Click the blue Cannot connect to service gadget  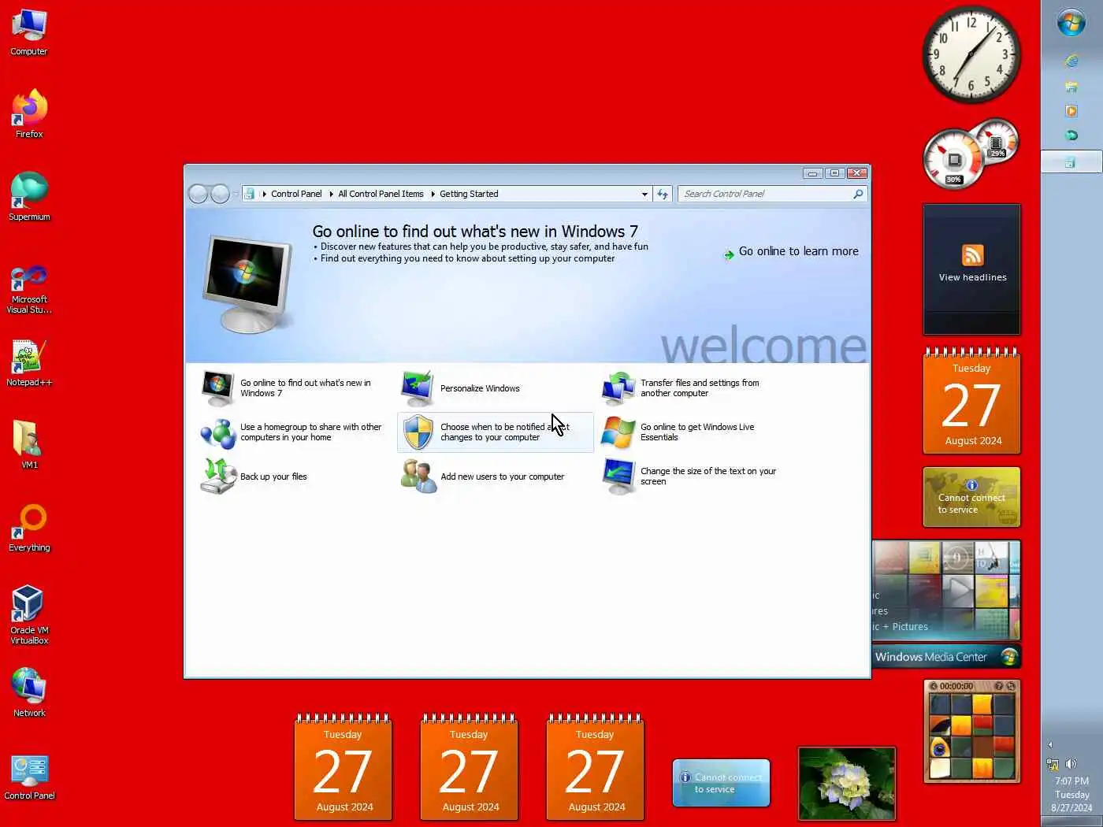(721, 783)
